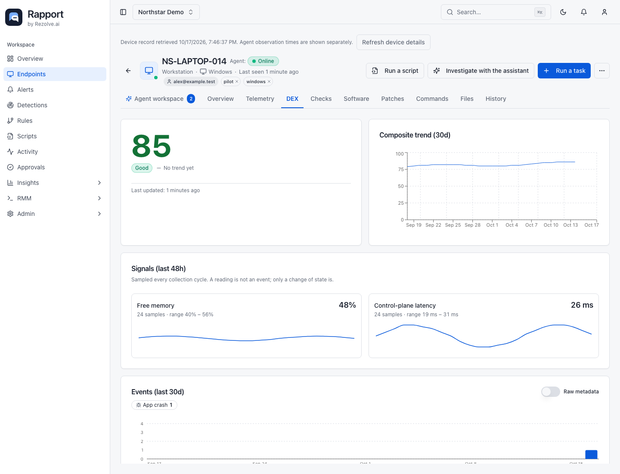Remove the pilot tag

click(237, 81)
